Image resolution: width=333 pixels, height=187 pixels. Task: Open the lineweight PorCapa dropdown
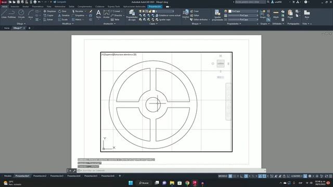click(243, 16)
